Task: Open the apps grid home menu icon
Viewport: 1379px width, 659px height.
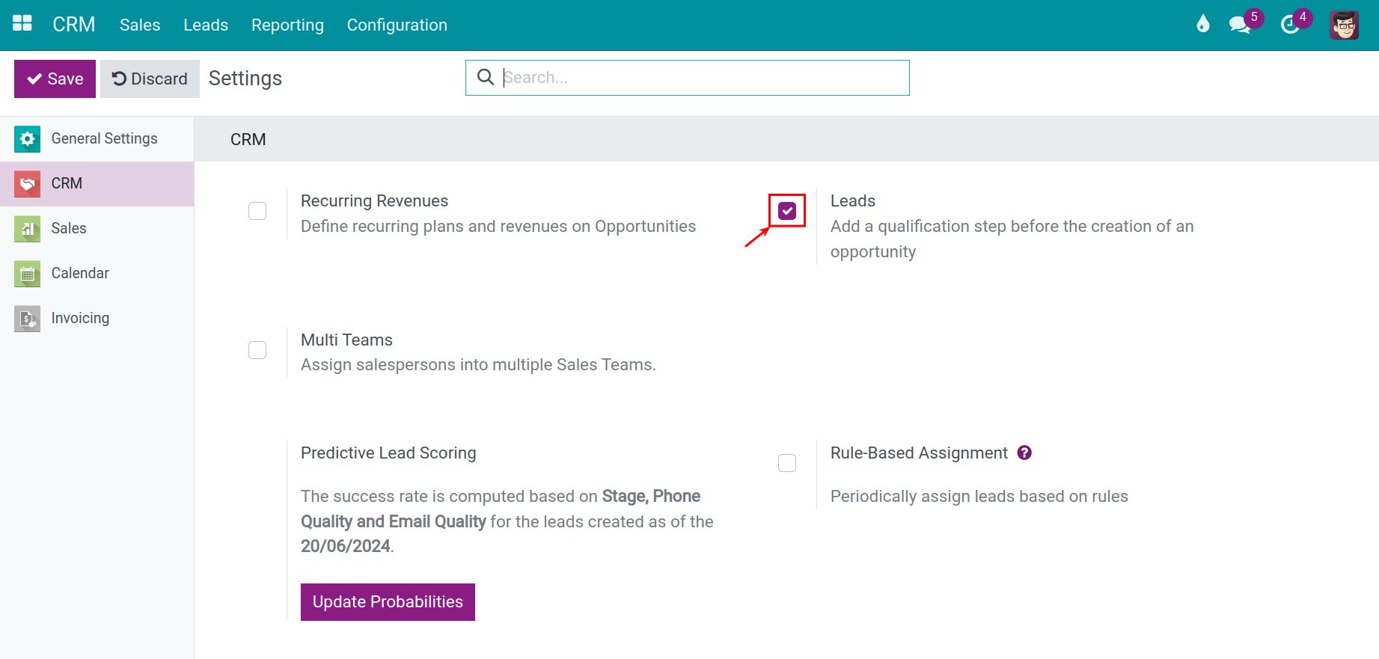Action: 22,24
